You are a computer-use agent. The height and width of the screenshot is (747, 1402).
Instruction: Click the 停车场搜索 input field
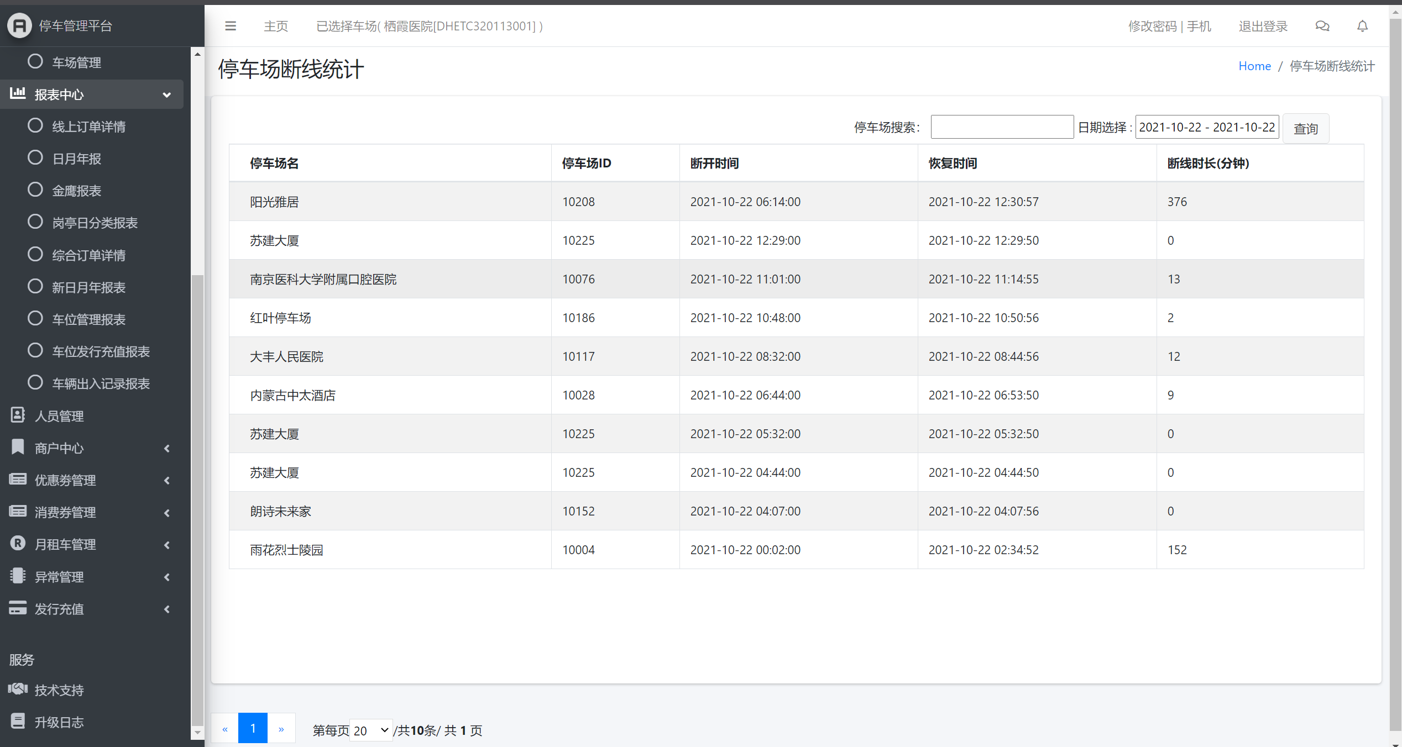[1002, 127]
